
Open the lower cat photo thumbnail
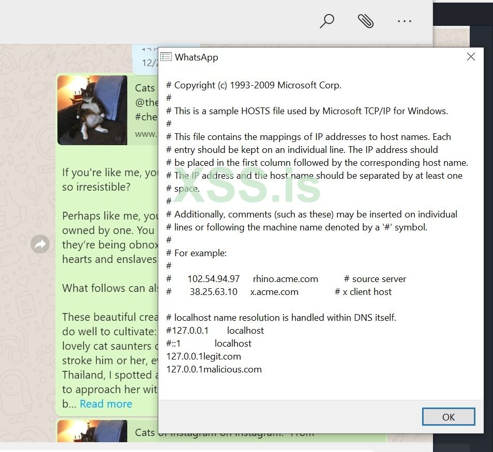point(93,431)
